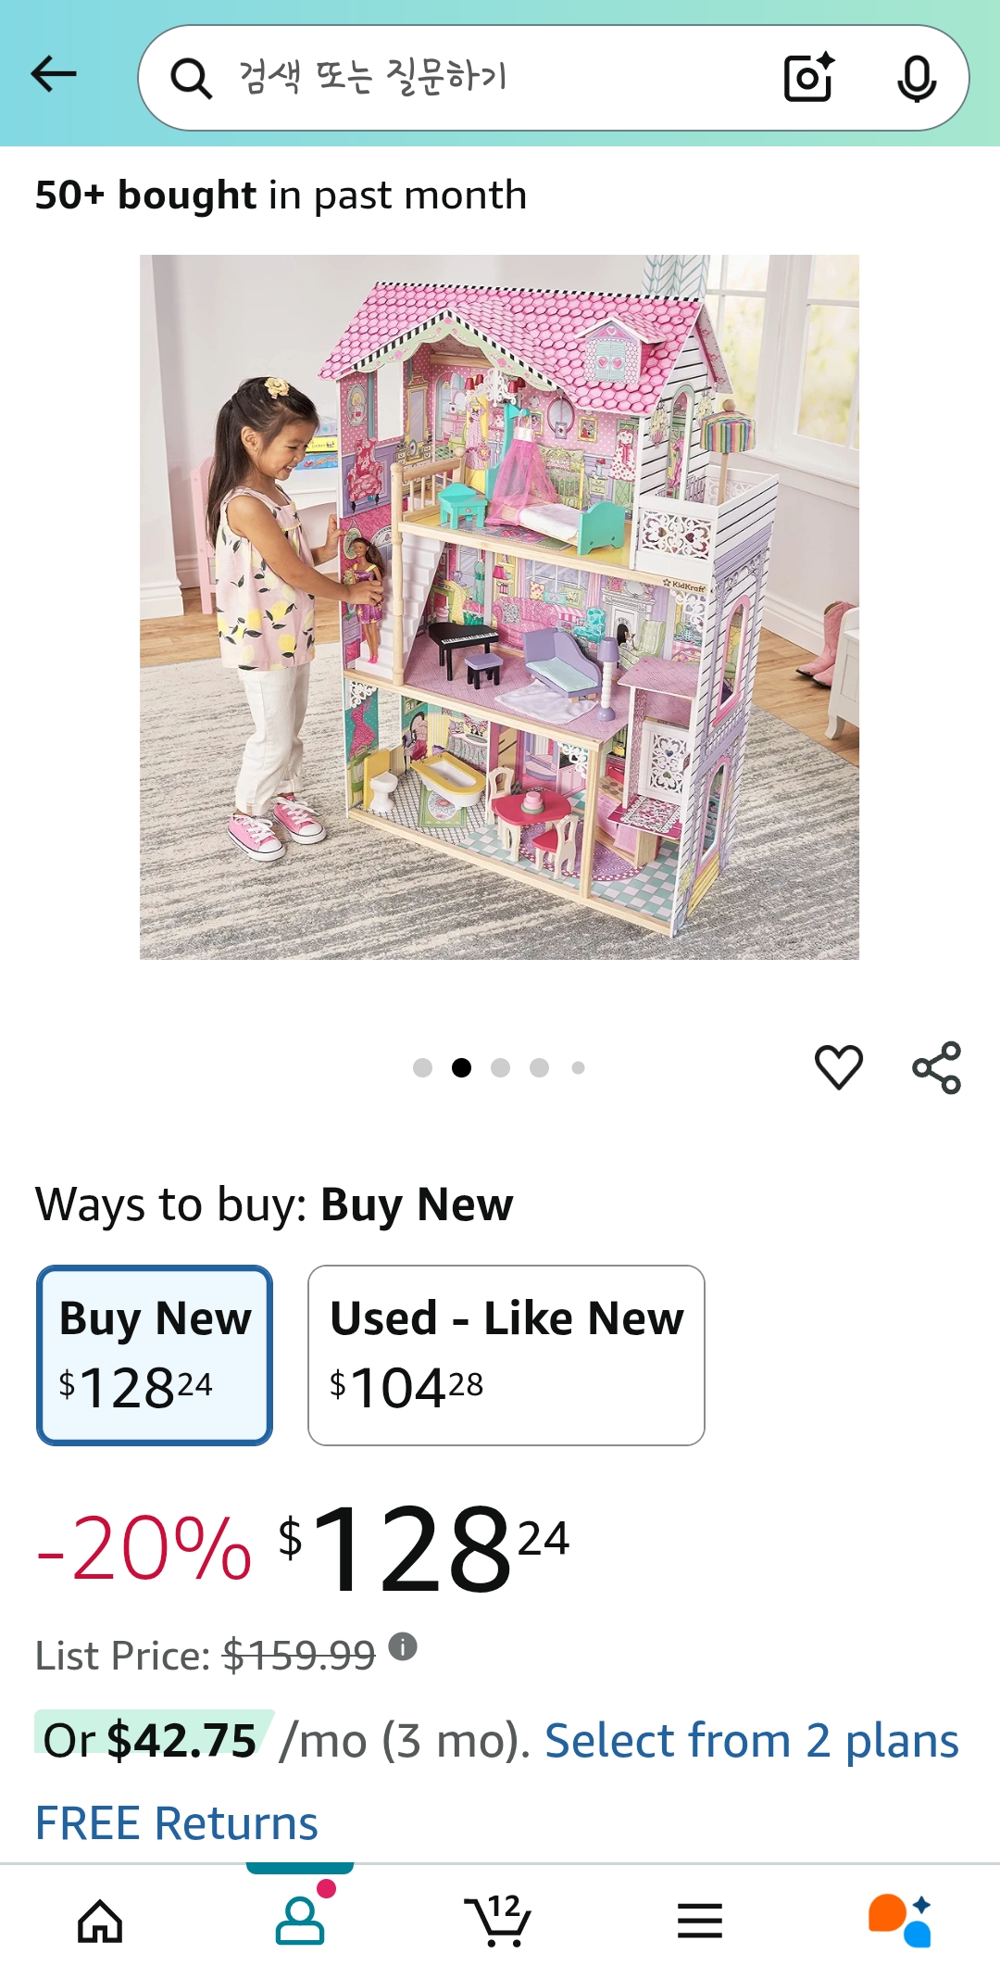Choose Used - Like New option

[506, 1355]
